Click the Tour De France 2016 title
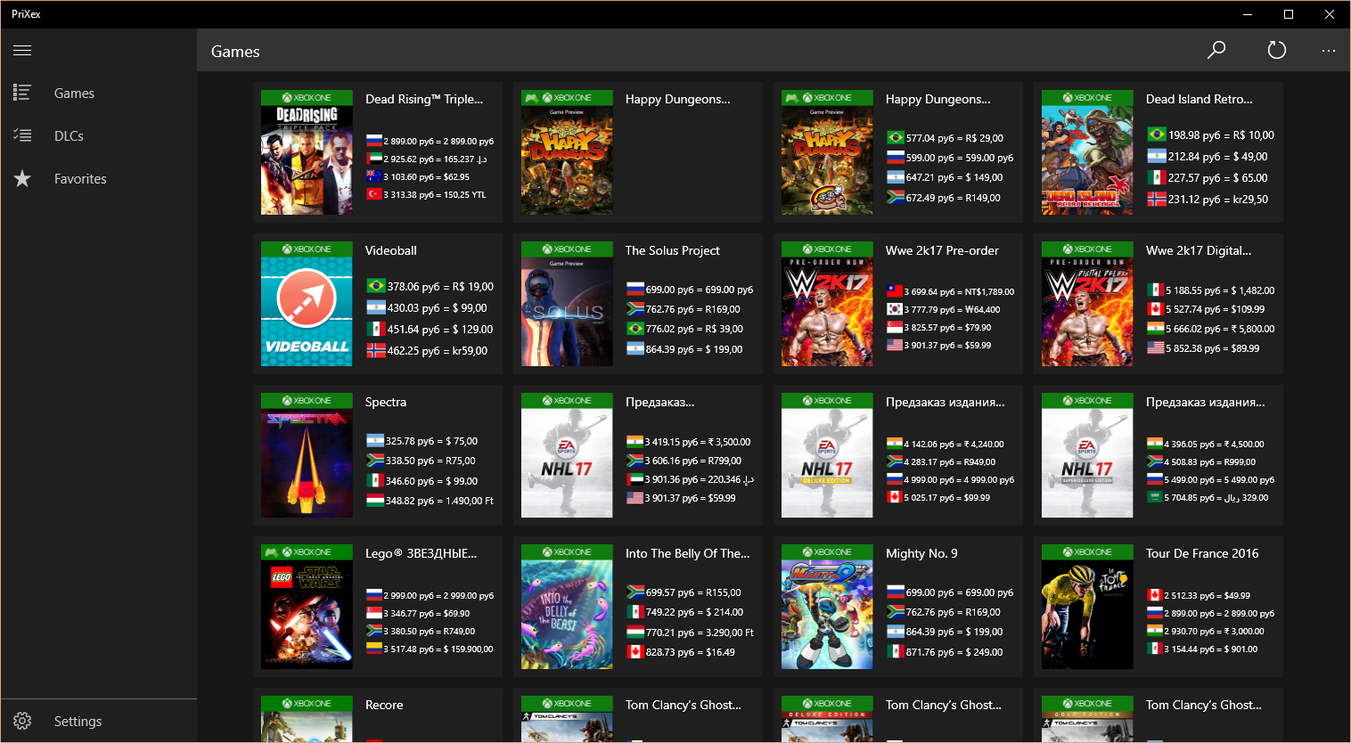The width and height of the screenshot is (1351, 743). click(x=1202, y=553)
